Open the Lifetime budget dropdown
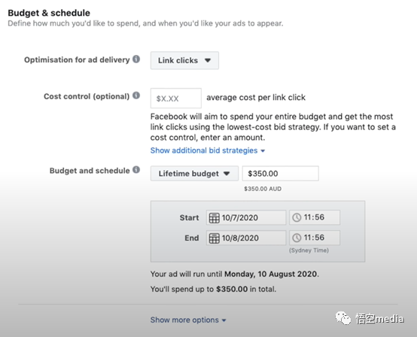The height and width of the screenshot is (337, 417). [x=194, y=174]
